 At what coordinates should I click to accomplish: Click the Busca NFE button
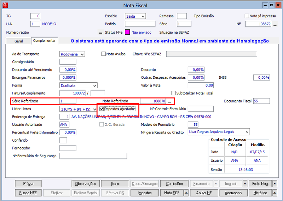(x=28, y=193)
